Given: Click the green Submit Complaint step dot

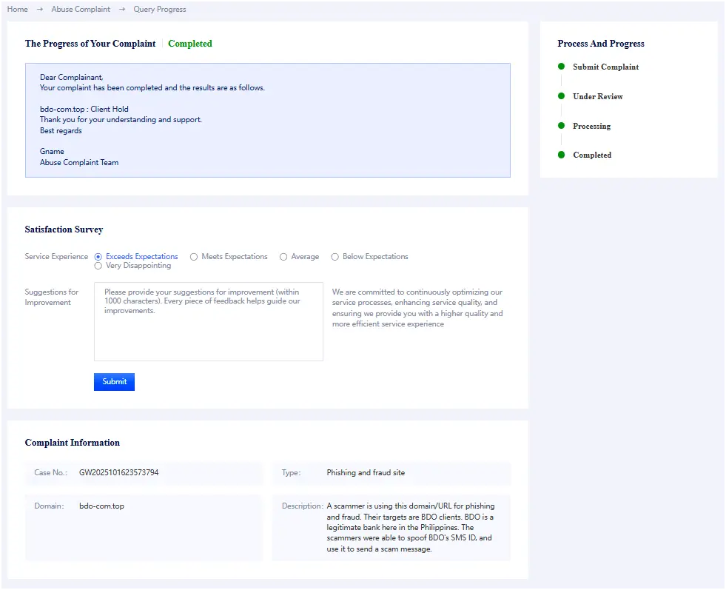Looking at the screenshot, I should [561, 66].
